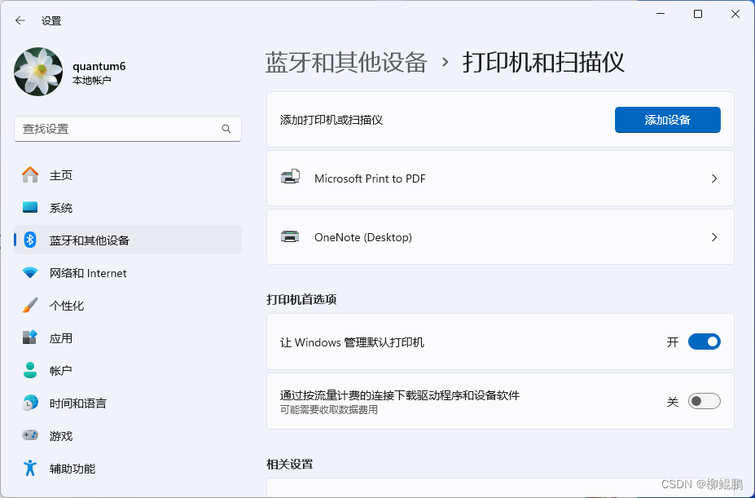Turn off 让 Windows 管理默认打印机 toggle

pyautogui.click(x=704, y=342)
